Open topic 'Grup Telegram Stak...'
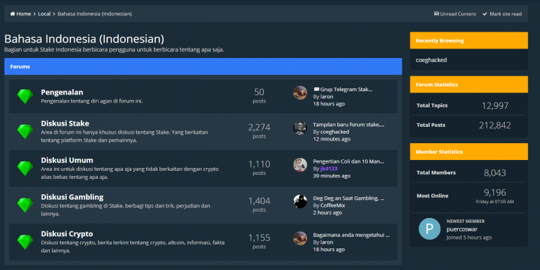The image size is (540, 270). [x=346, y=90]
